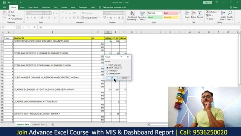The width and height of the screenshot is (241, 136).
Task: Click Cancel in the Insert dialog
Action: 125,78
